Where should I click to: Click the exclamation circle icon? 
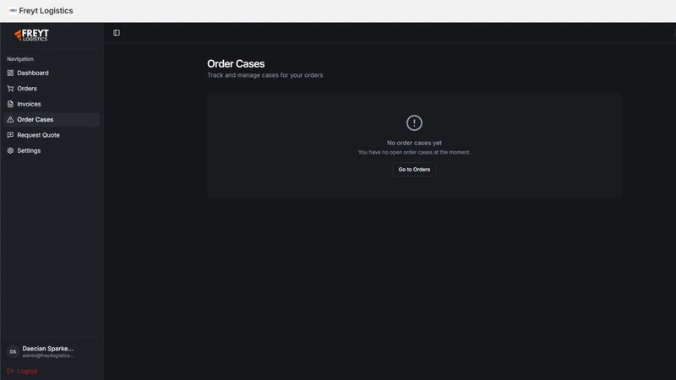414,122
